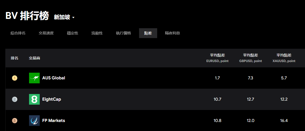Select the 流動性 tab
Screen dimensions: 305x131
point(97,33)
